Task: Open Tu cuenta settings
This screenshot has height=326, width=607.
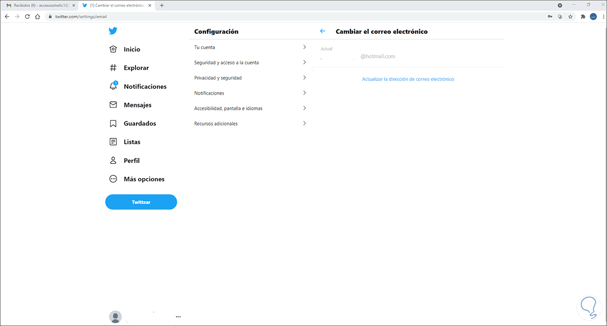Action: coord(250,47)
